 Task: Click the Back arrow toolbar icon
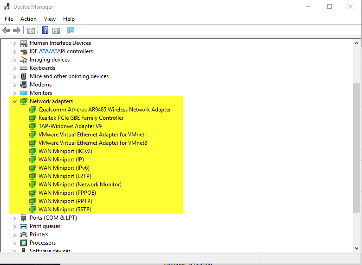(x=6, y=30)
